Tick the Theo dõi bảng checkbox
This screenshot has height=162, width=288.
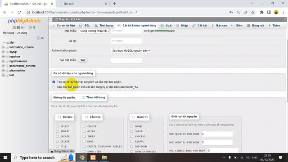pos(83,97)
